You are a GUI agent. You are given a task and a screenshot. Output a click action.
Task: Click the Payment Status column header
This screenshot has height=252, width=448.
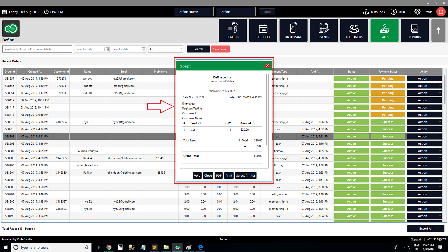(388, 71)
